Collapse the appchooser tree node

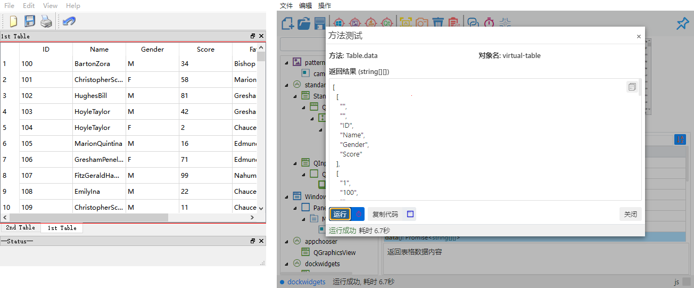pos(287,242)
